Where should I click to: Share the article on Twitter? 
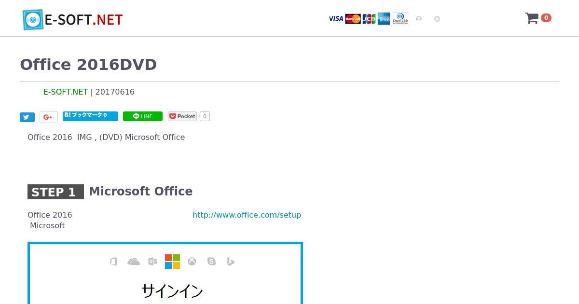27,117
